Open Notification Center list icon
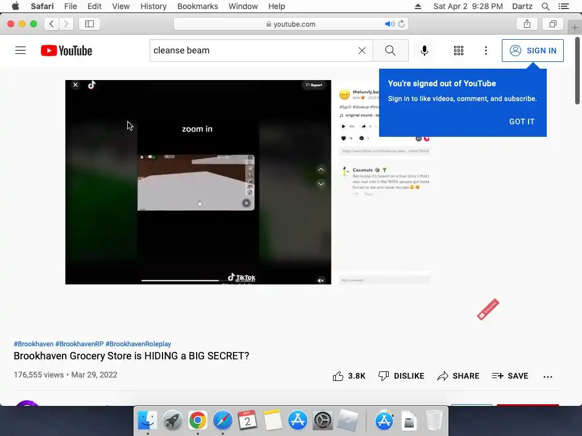Image resolution: width=582 pixels, height=436 pixels. point(563,6)
